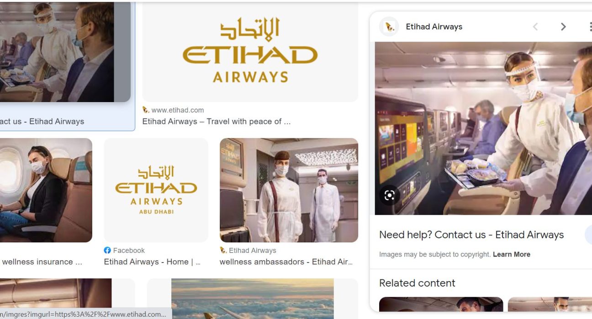Open large preview image of masked flight attendant

click(483, 128)
